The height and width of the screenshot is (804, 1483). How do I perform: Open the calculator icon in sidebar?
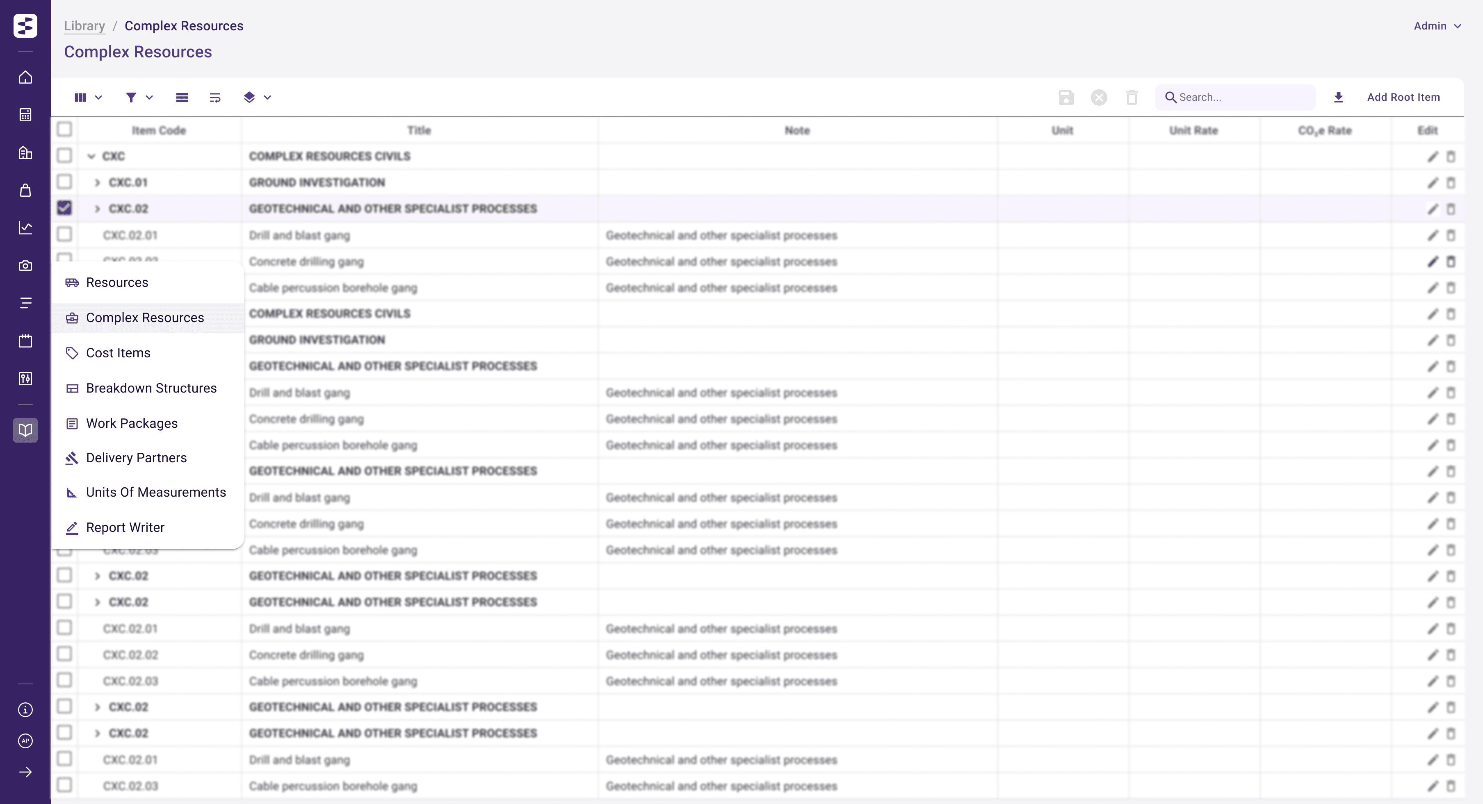25,115
